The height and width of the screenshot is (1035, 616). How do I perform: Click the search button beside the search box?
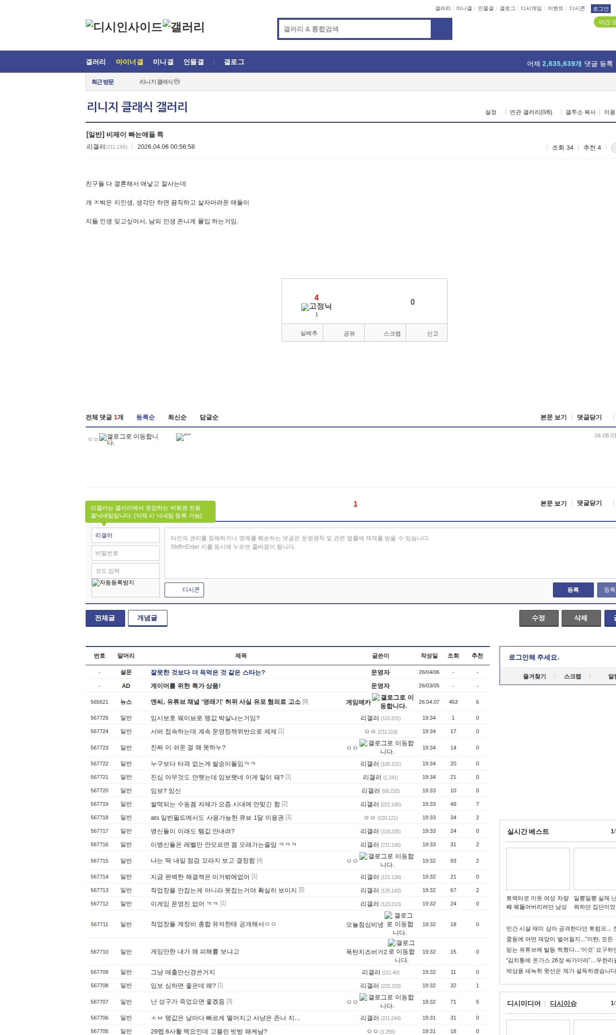point(441,29)
